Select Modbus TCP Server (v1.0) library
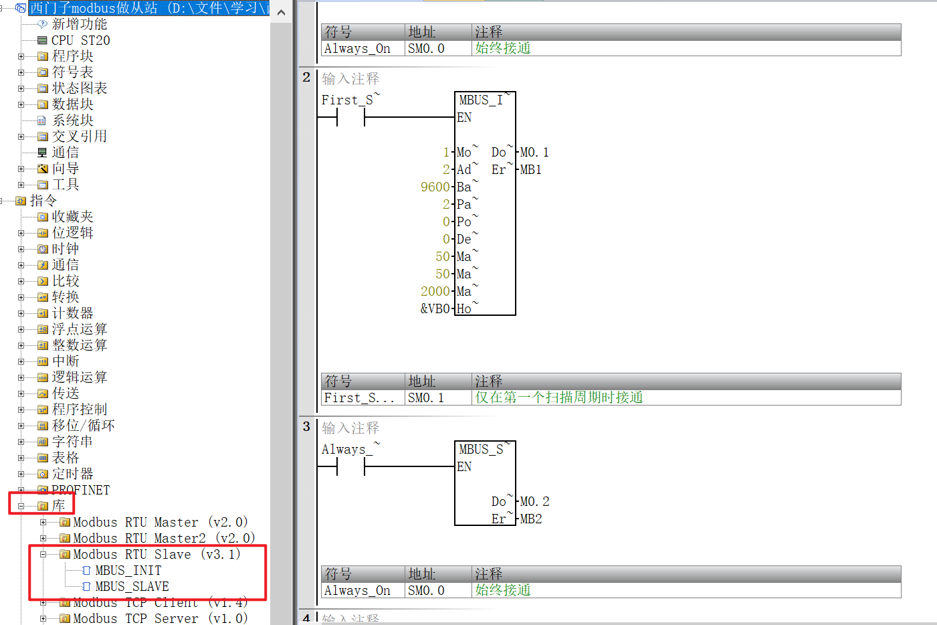 click(x=159, y=618)
